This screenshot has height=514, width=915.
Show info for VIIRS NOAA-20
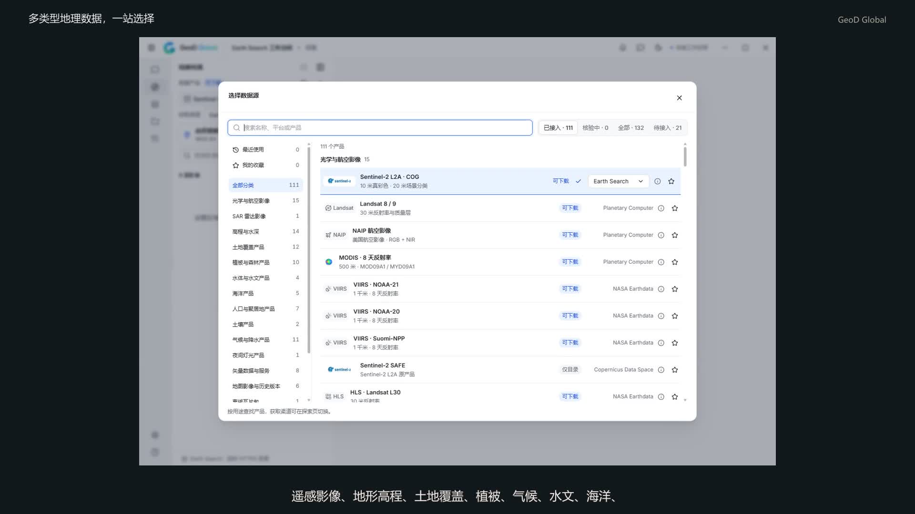coord(661,316)
